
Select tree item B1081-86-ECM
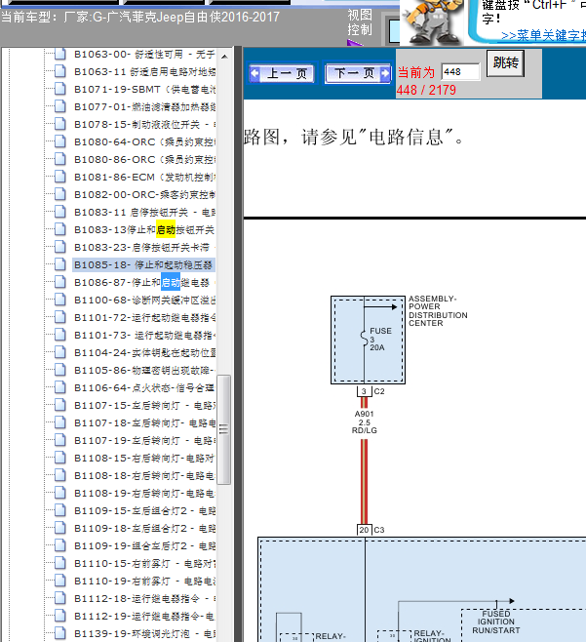(144, 177)
